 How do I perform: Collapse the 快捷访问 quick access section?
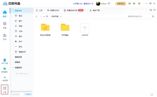(x=13, y=68)
